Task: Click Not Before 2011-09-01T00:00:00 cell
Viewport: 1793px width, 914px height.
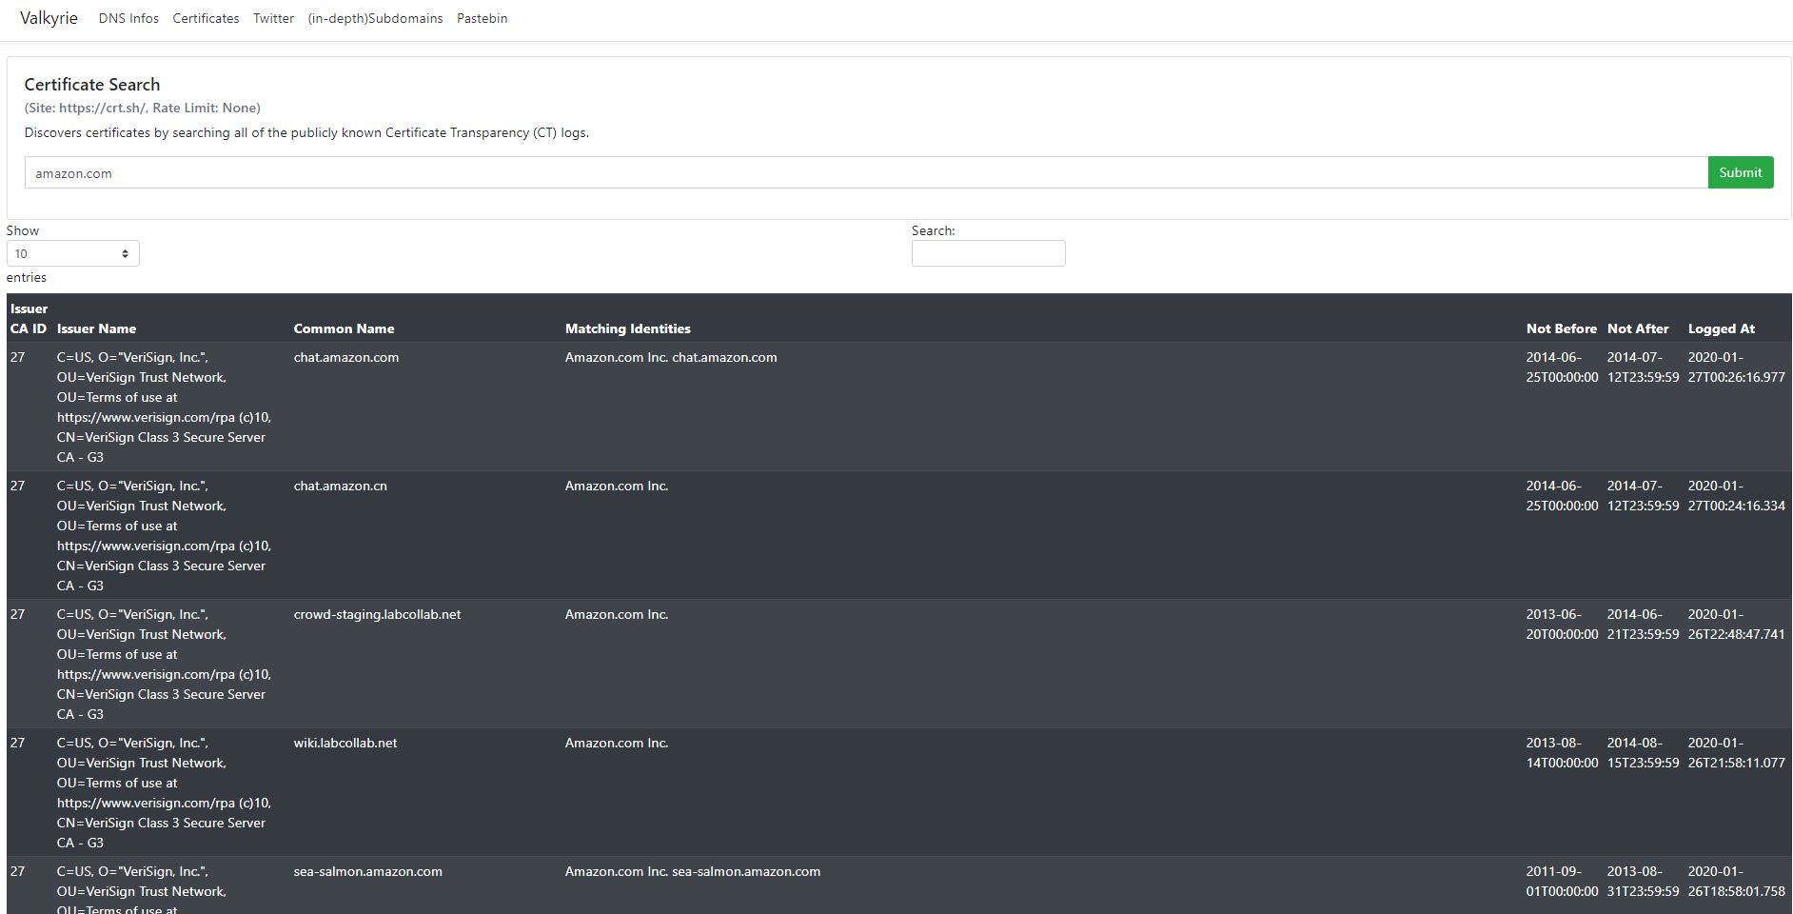Action: pos(1563,882)
